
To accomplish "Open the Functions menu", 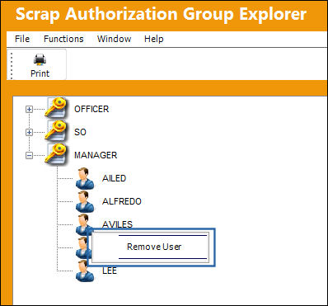I will (63, 39).
